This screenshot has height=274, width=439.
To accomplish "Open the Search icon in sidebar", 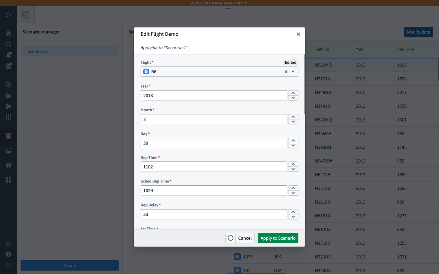I will 8,44.
